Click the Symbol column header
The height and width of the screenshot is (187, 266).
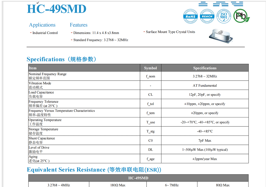150,68
